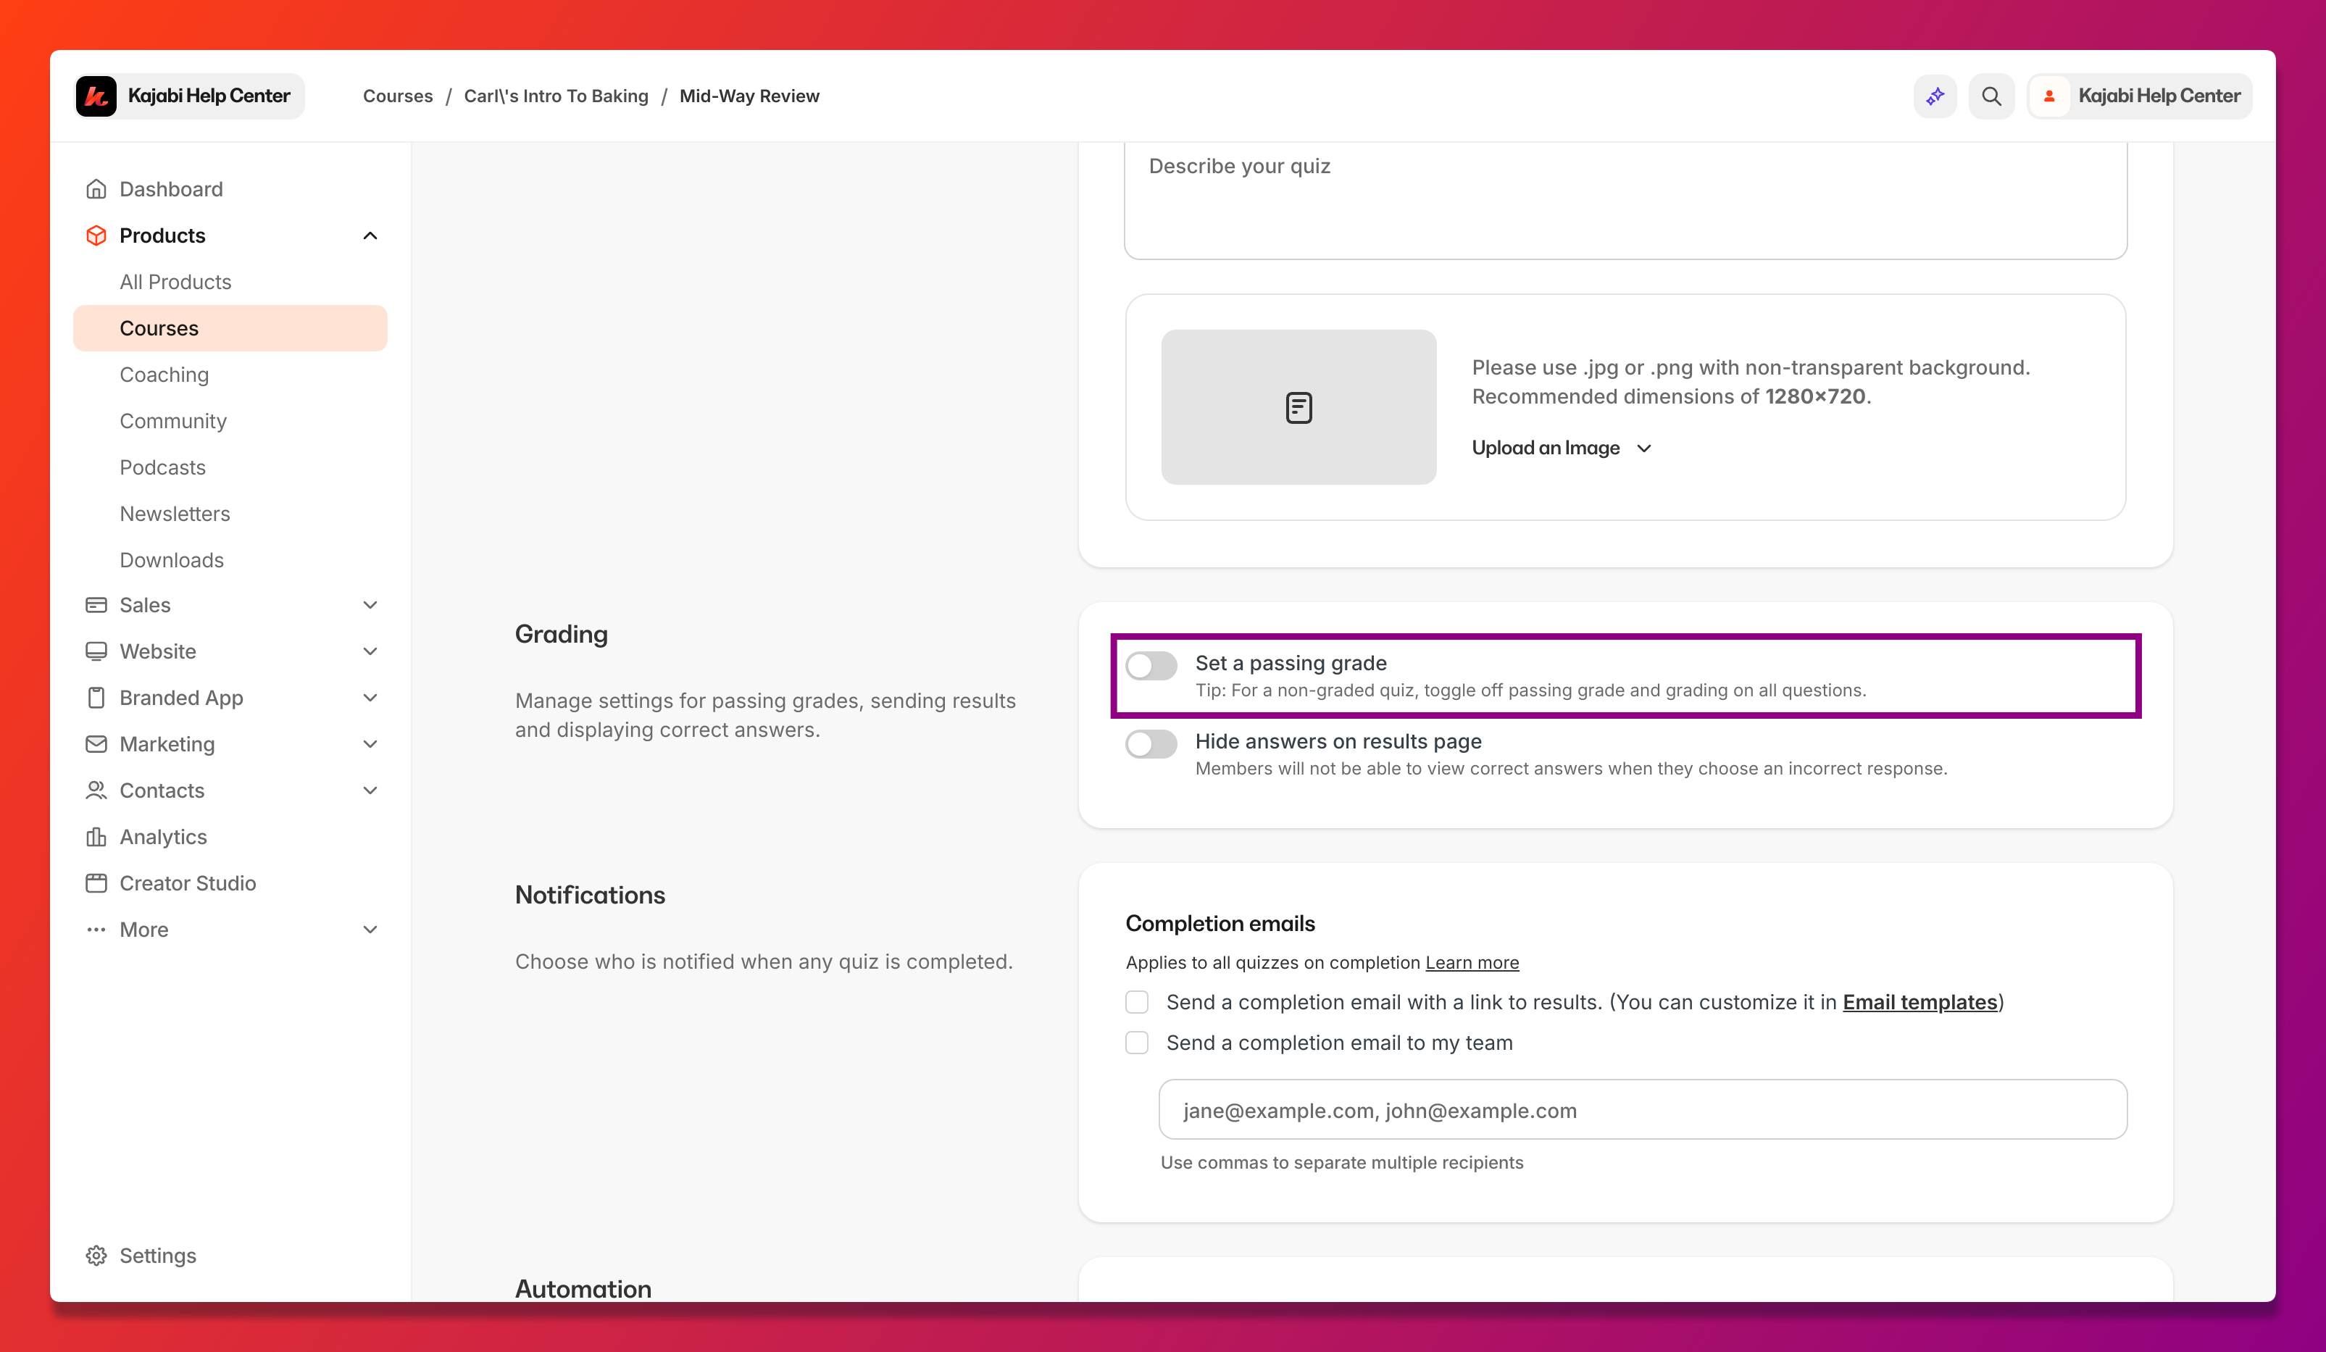Open the search magnifier icon

pyautogui.click(x=1992, y=96)
